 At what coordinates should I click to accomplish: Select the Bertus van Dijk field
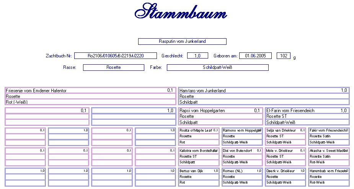pyautogui.click(x=199, y=171)
